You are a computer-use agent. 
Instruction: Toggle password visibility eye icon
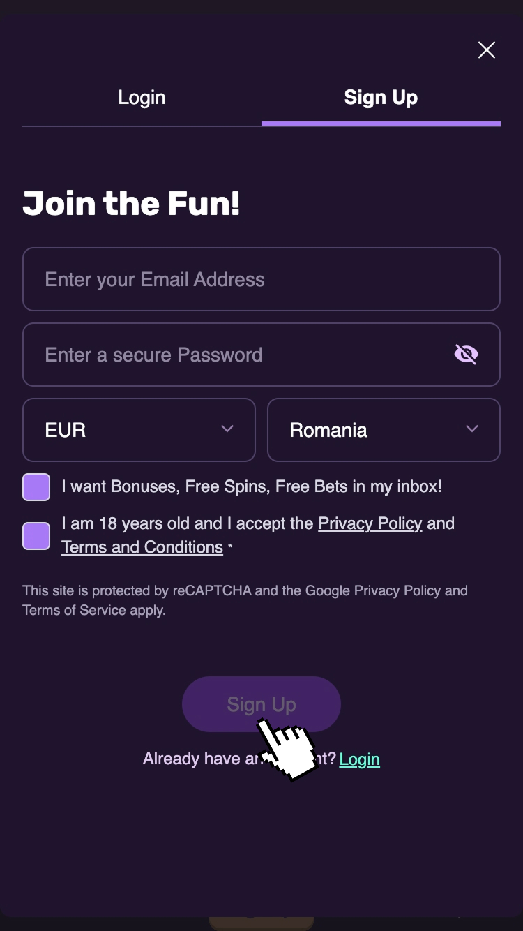(x=466, y=355)
